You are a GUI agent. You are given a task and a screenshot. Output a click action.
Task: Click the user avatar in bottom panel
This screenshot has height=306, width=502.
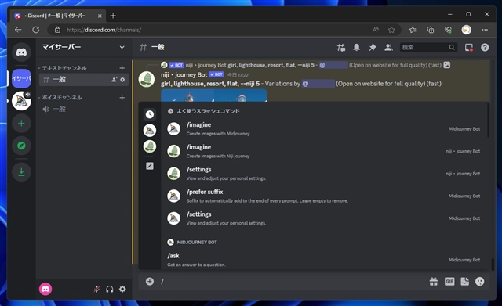(45, 289)
